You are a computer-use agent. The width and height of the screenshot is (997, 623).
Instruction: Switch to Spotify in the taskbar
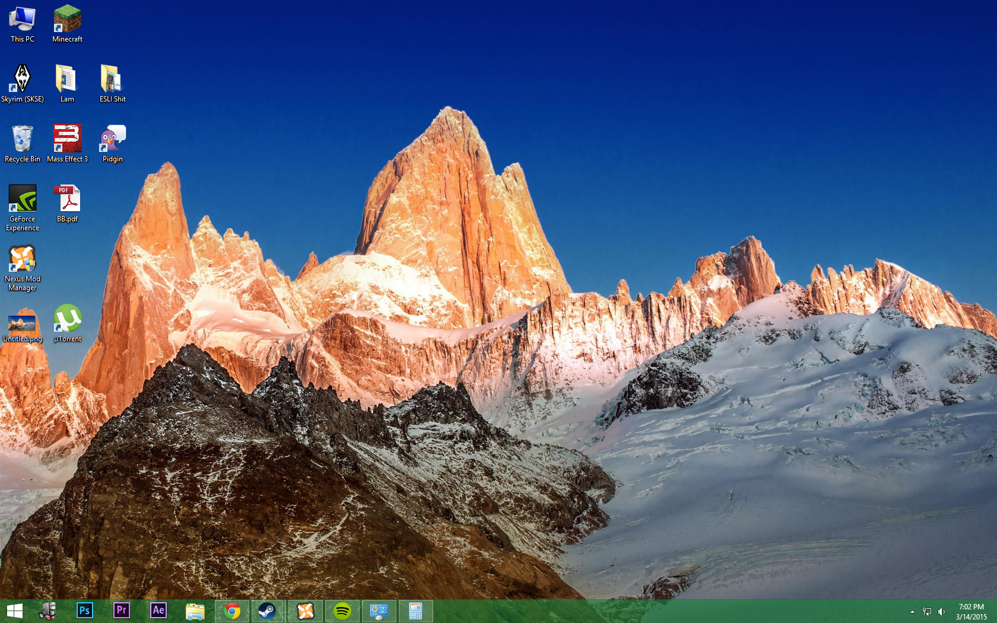click(342, 611)
